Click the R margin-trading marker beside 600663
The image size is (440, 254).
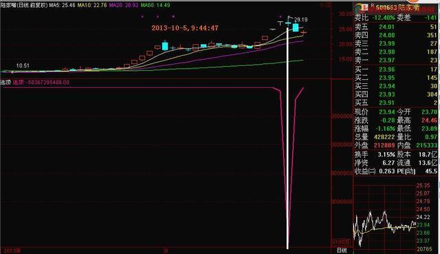(373, 5)
